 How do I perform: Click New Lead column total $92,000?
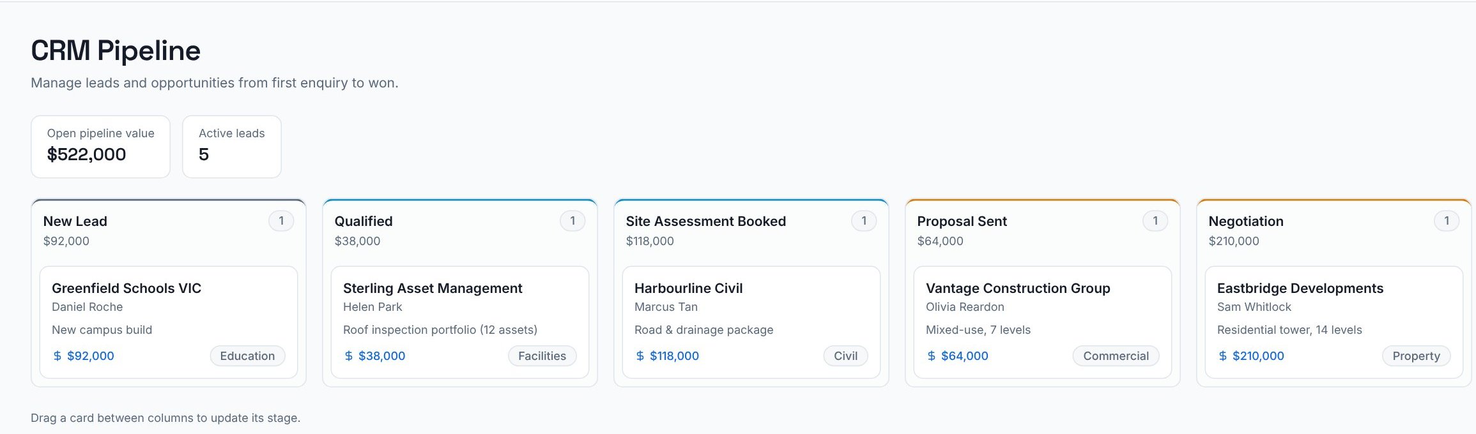pyautogui.click(x=66, y=241)
